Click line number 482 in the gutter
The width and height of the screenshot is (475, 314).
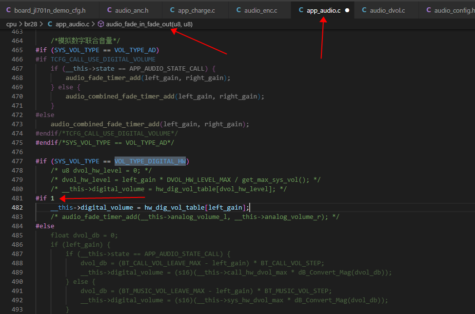pos(17,207)
